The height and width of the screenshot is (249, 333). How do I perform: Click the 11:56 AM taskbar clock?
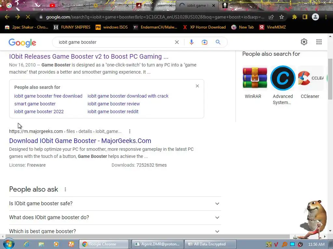coord(316,244)
